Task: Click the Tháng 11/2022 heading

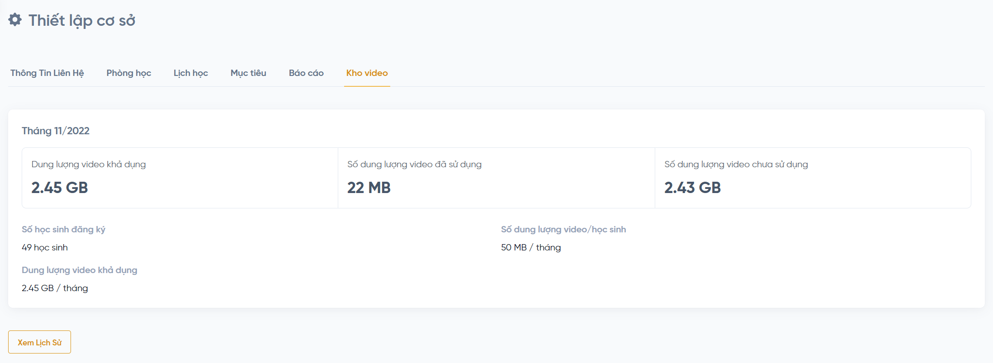Action: 56,131
